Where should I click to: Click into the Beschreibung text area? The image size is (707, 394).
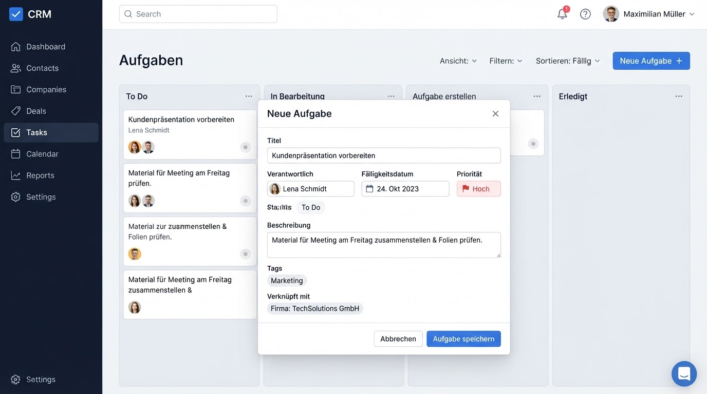(384, 245)
